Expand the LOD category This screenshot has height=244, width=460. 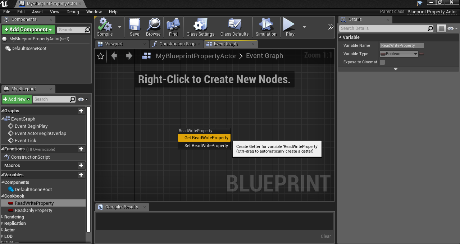(3, 236)
